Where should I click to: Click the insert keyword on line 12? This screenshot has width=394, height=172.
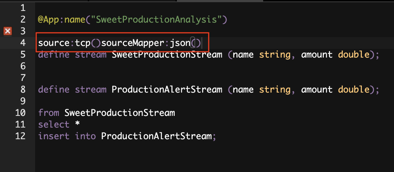point(53,136)
